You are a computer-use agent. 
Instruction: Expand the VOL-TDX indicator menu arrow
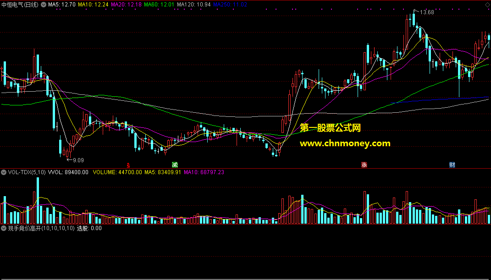[x=4, y=172]
